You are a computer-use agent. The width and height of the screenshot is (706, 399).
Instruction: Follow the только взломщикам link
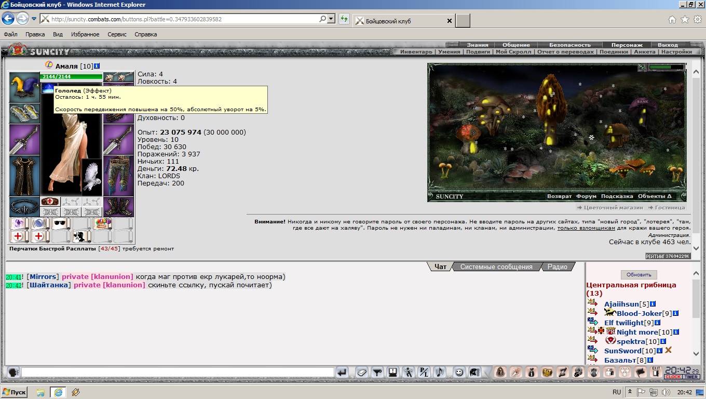click(x=586, y=228)
